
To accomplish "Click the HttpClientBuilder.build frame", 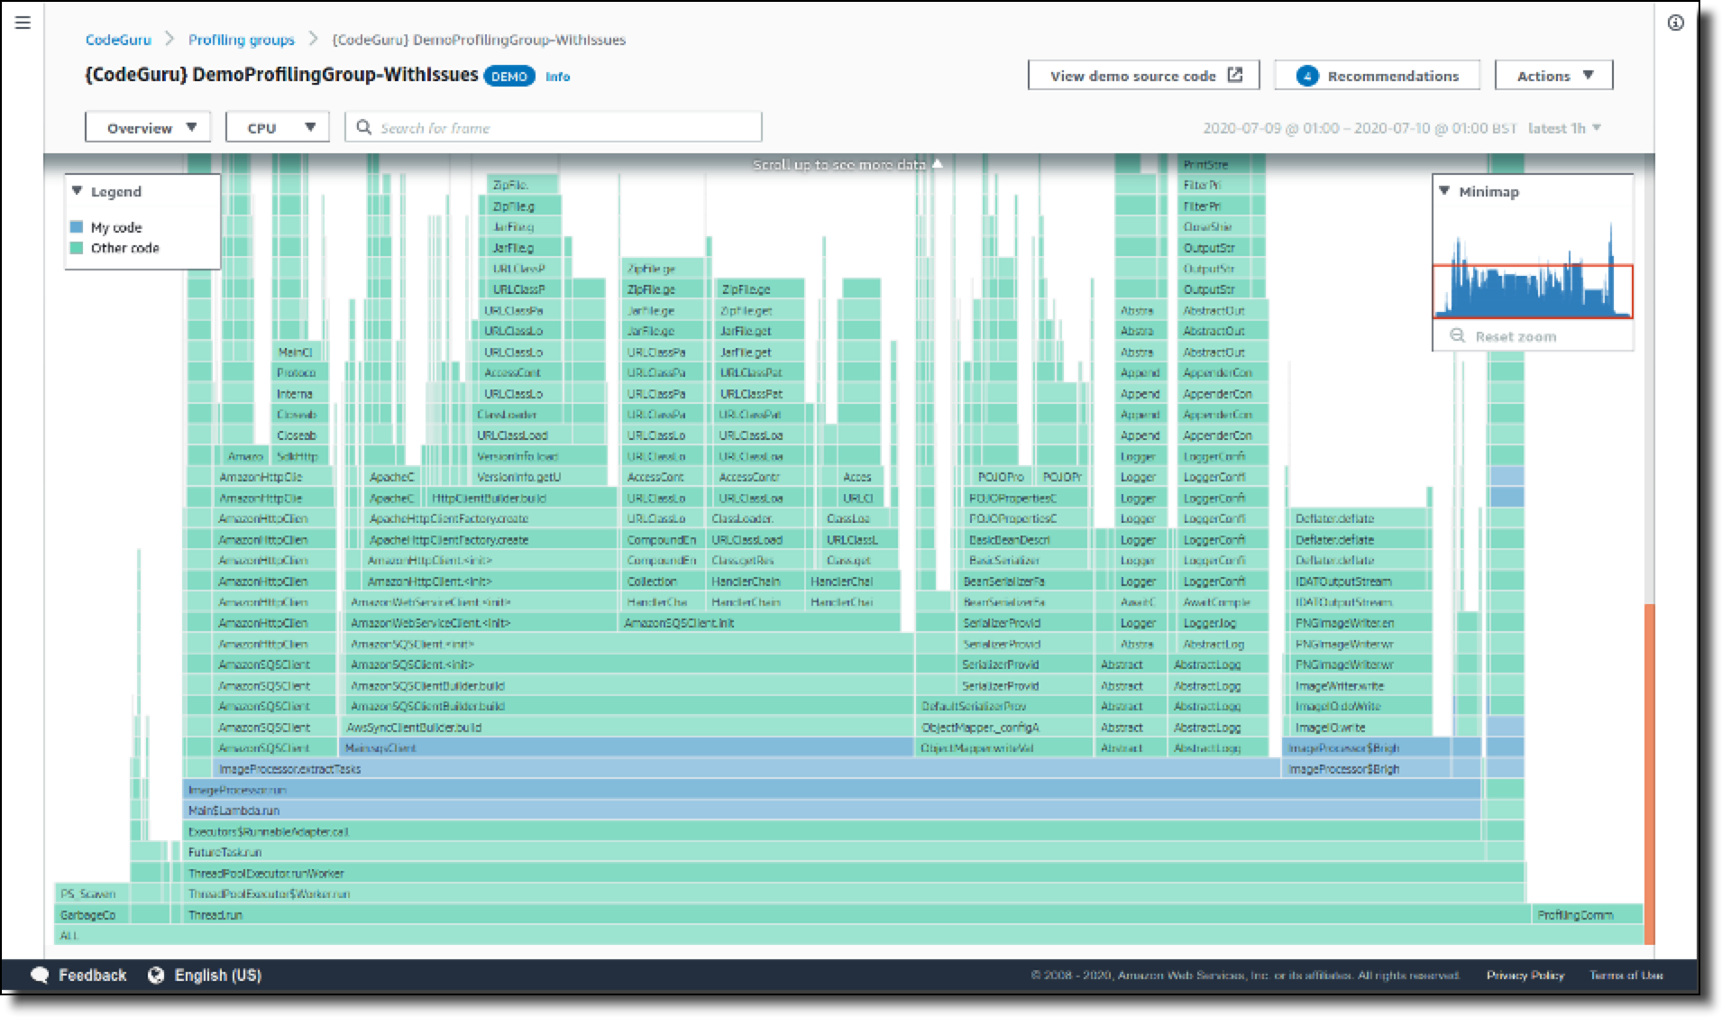I will tap(521, 498).
